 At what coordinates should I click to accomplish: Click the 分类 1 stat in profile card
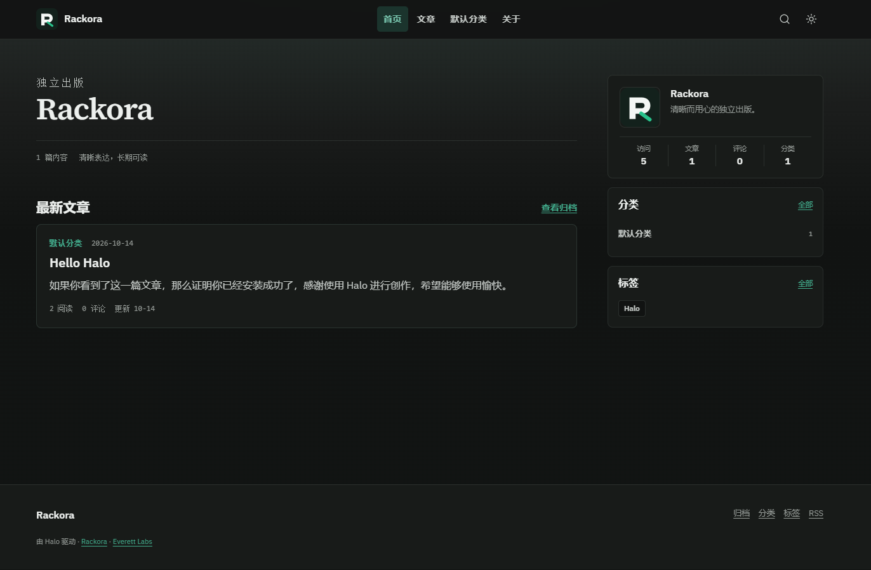pos(788,155)
